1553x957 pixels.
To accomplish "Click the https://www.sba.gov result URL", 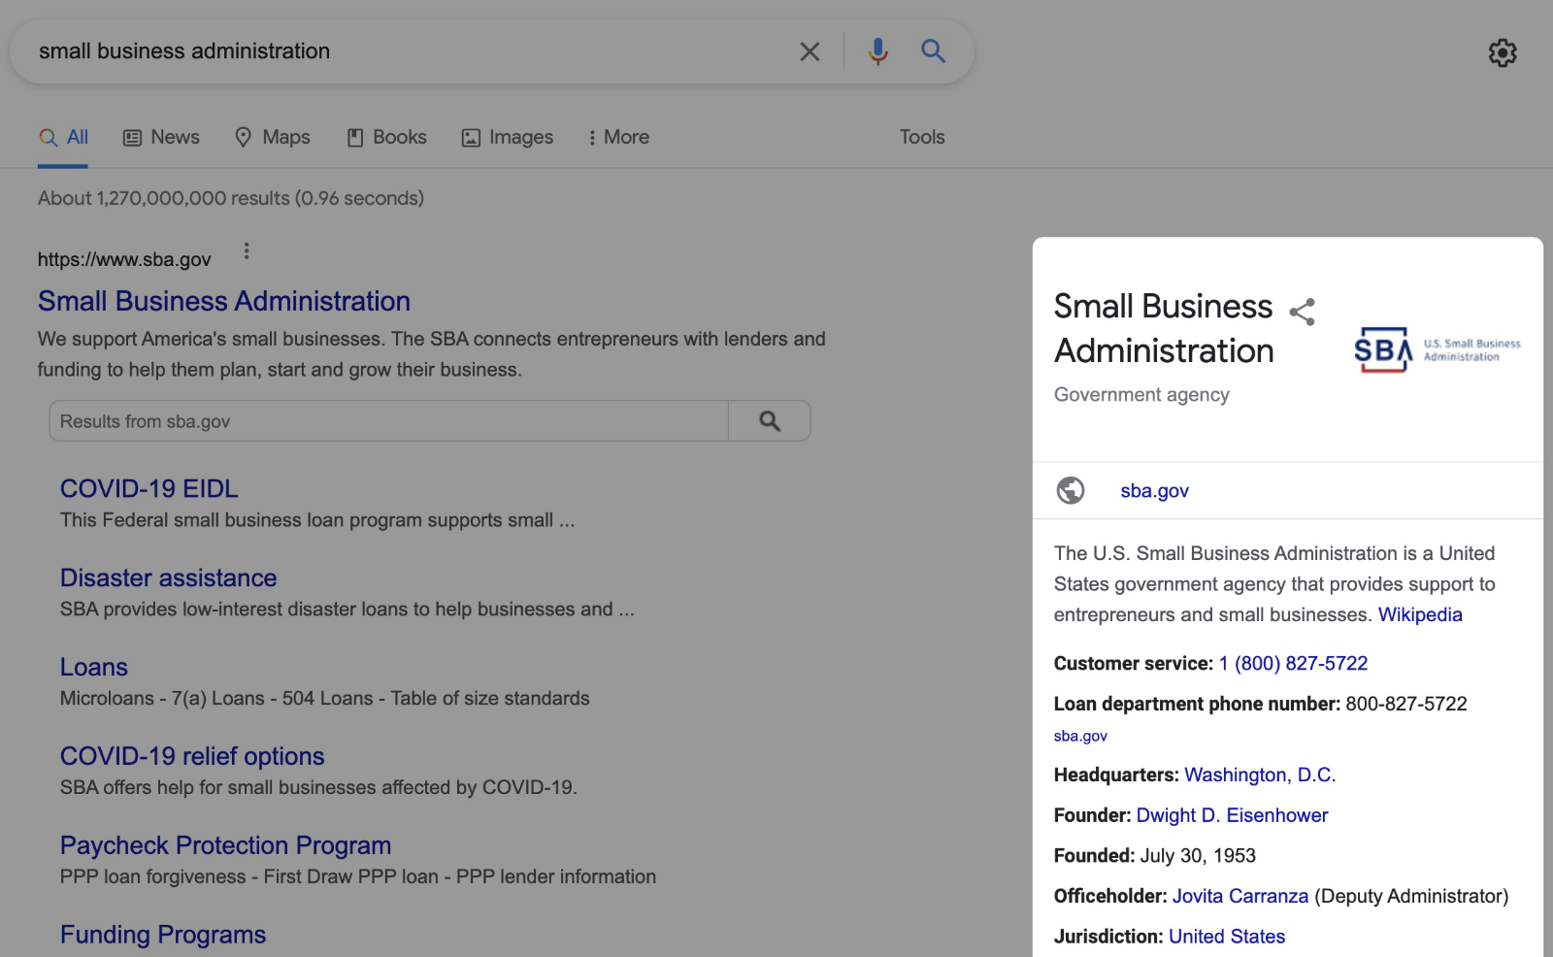I will pyautogui.click(x=124, y=259).
